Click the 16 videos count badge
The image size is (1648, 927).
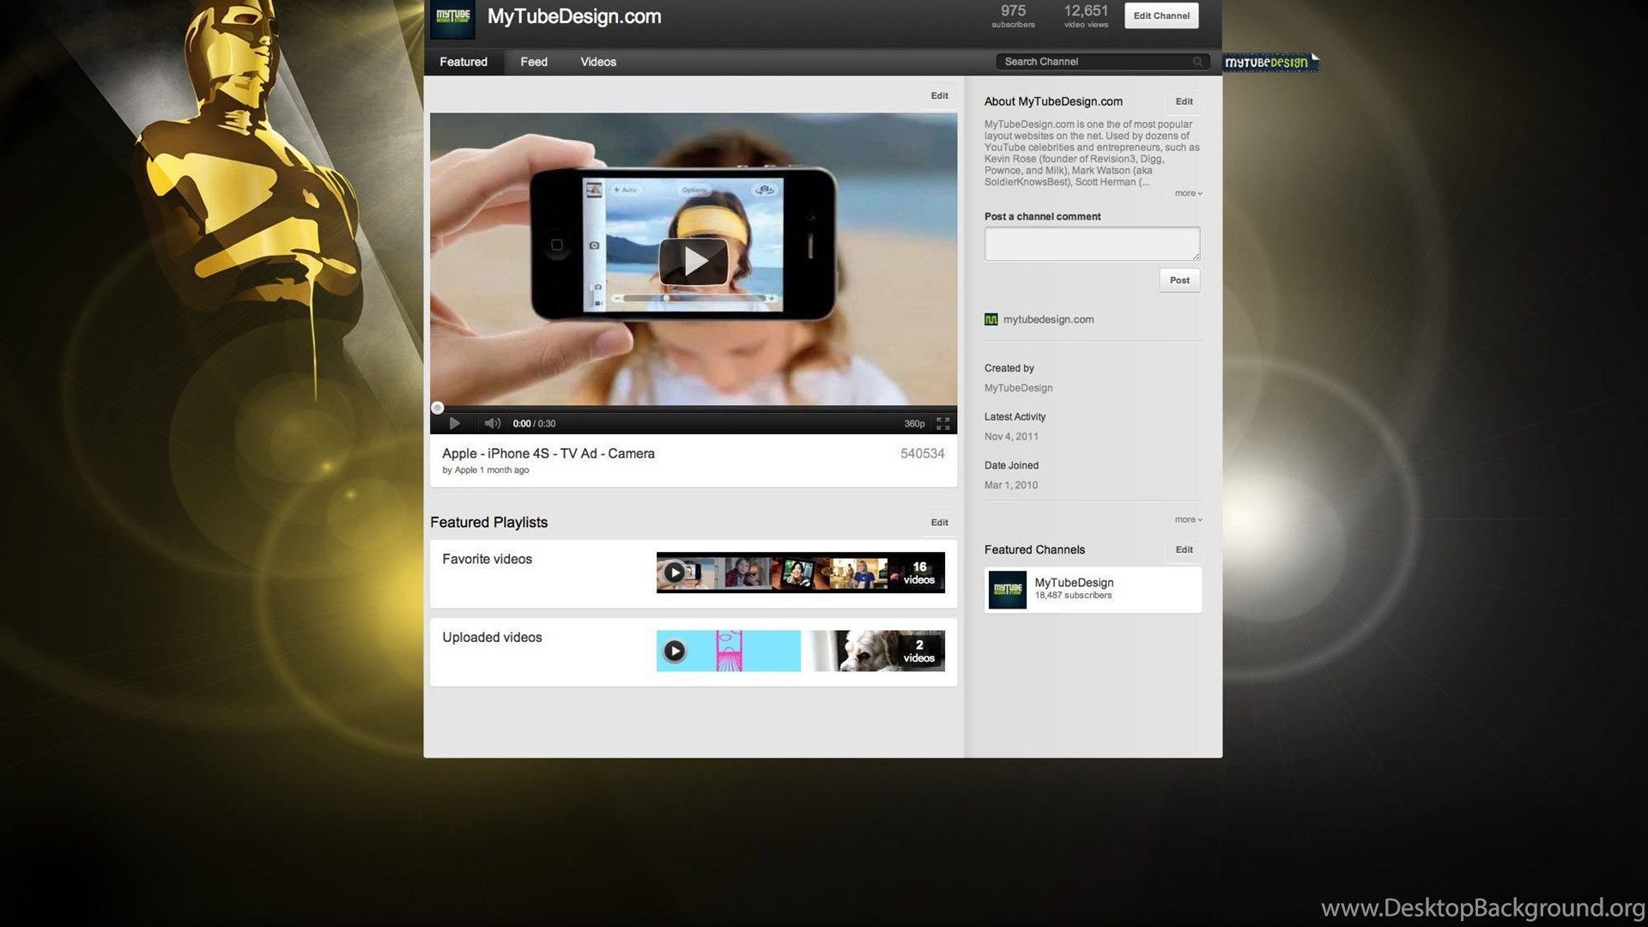[x=918, y=573]
